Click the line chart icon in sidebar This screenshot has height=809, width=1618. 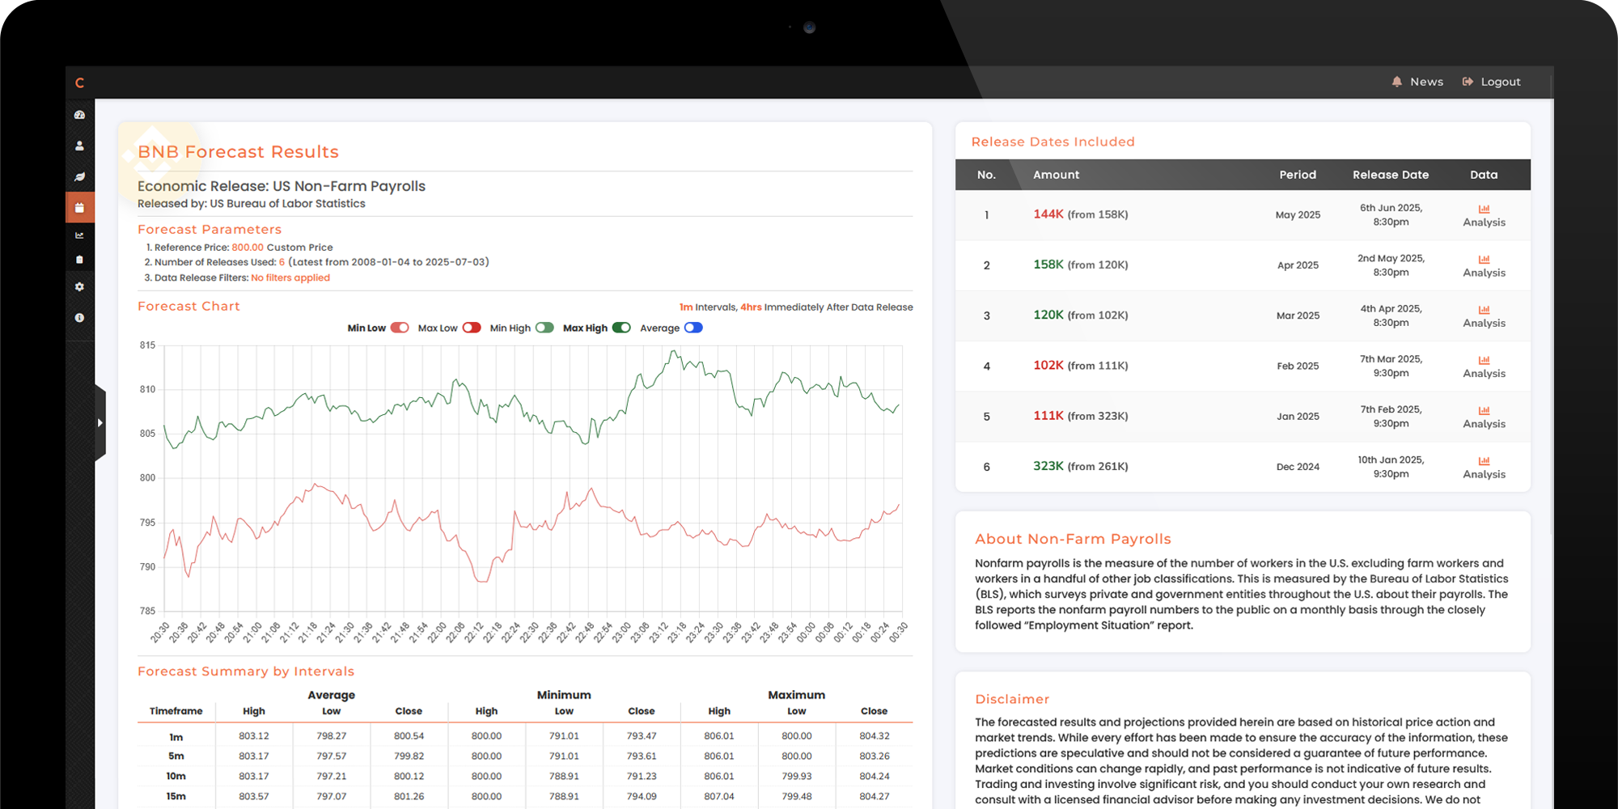(x=79, y=235)
